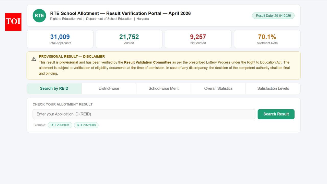Select the TOI logo in the corner
The width and height of the screenshot is (327, 184).
[13, 22]
